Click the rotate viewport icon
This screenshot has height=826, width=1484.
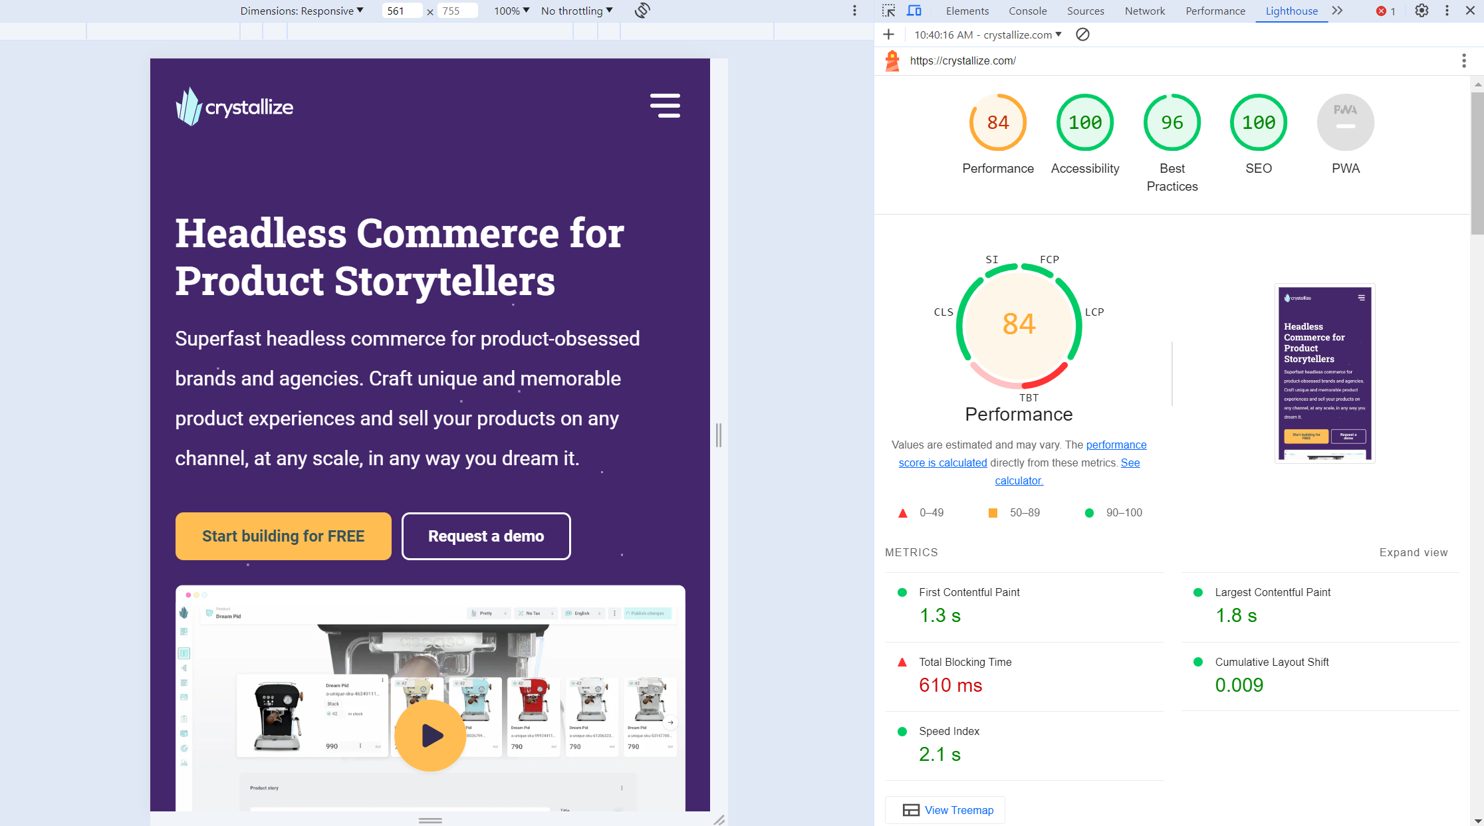pyautogui.click(x=642, y=11)
